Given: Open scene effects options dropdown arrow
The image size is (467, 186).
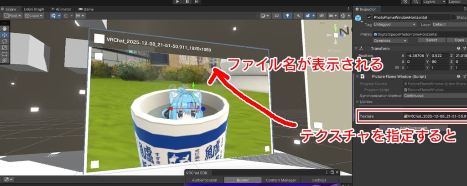Looking at the screenshot, I should (x=313, y=16).
